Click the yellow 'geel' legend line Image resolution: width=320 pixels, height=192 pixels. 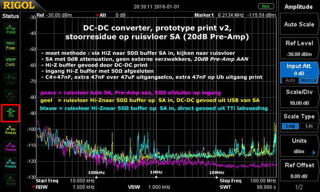coord(150,100)
